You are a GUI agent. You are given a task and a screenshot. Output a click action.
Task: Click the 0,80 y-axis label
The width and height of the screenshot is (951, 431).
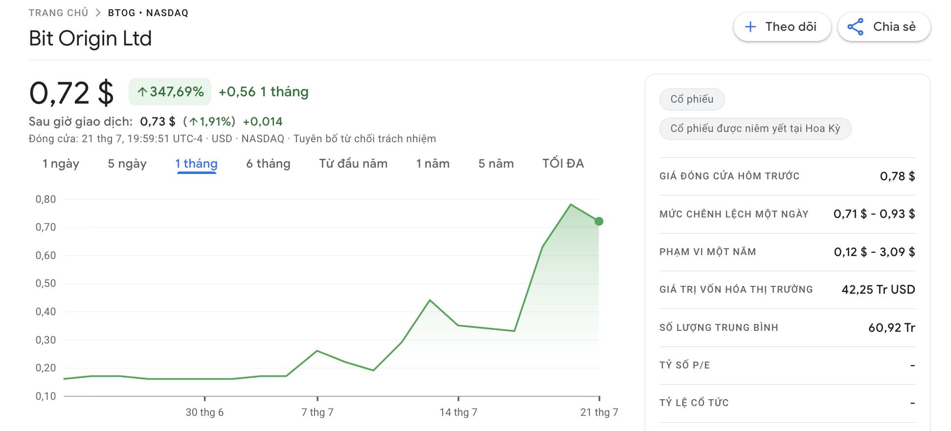(x=45, y=199)
